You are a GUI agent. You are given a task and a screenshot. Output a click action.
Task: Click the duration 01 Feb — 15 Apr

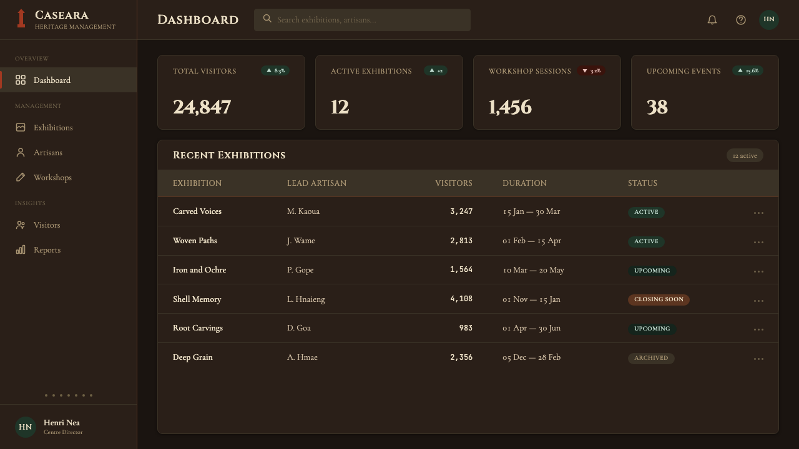pos(532,241)
